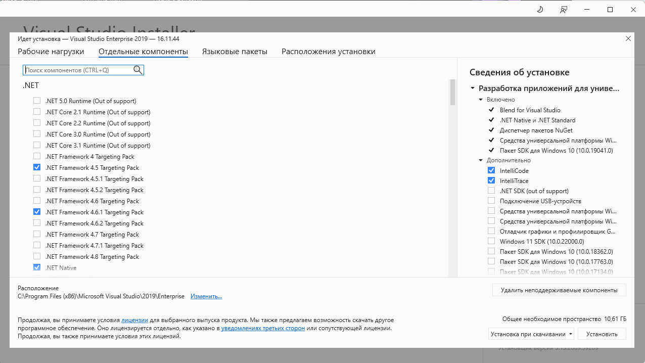Check .NET SDK (out of support) option
Viewport: 645px width, 363px height.
tap(491, 191)
